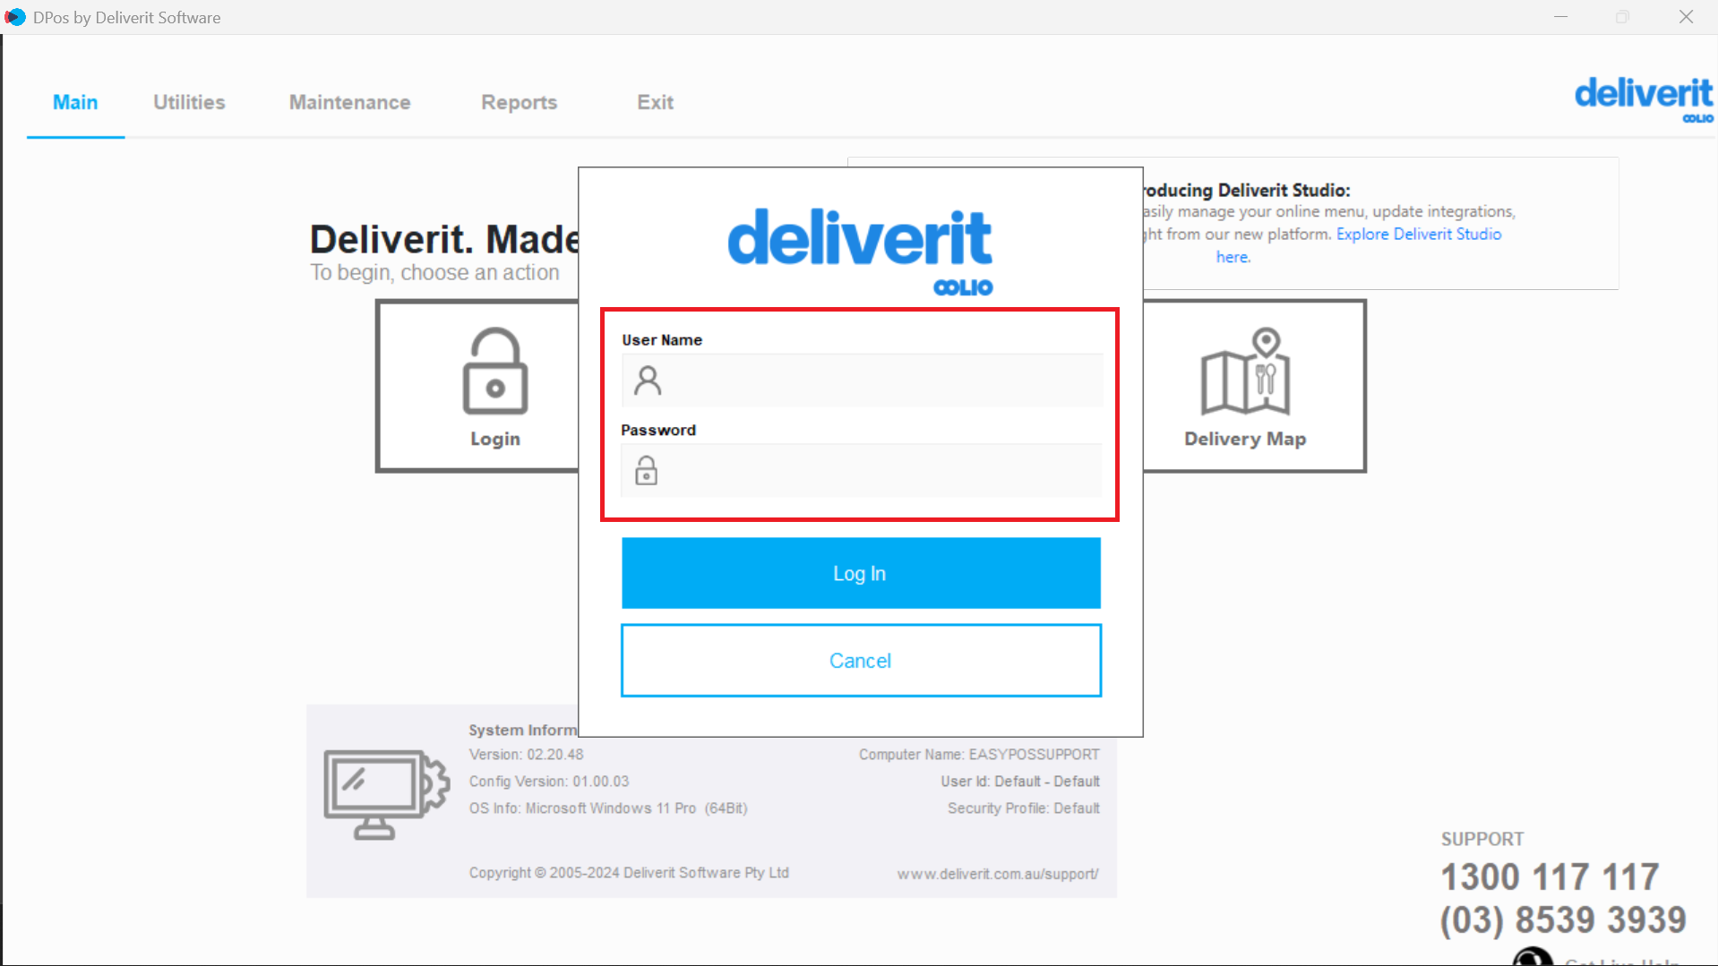Cancel the login dialog

click(x=859, y=660)
